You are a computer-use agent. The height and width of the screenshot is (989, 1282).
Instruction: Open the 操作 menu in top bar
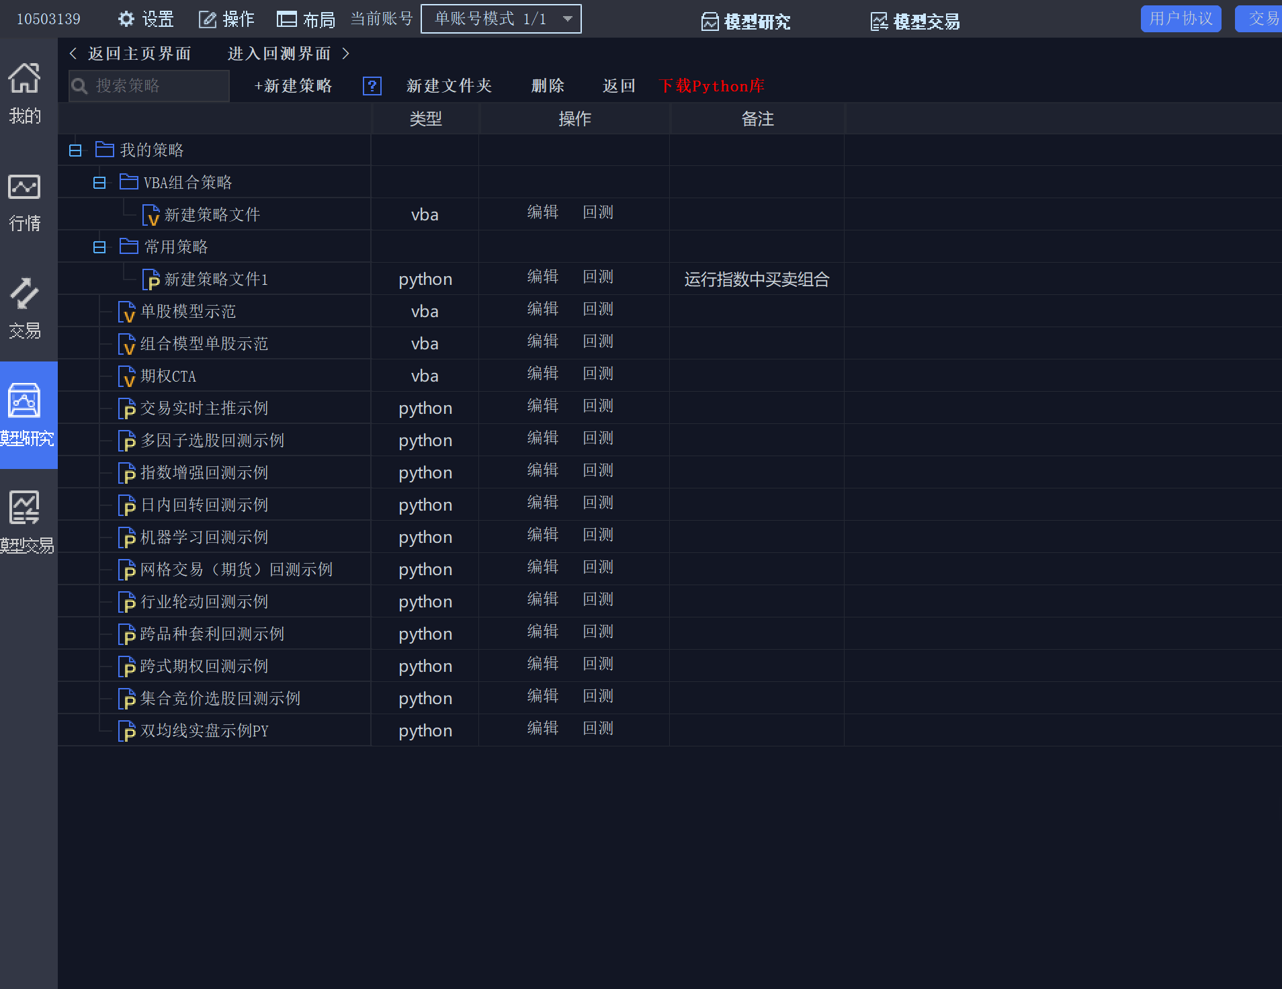[226, 19]
